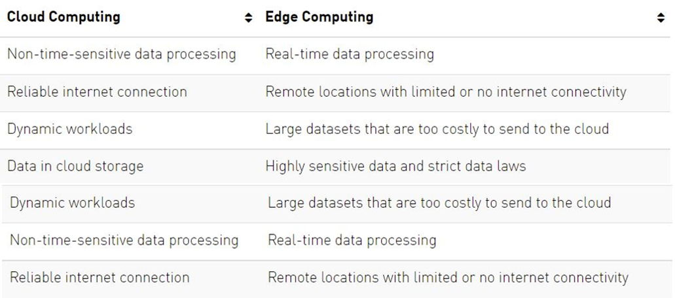Click first 'Real-time data processing' cell under header
The height and width of the screenshot is (298, 675).
[350, 54]
